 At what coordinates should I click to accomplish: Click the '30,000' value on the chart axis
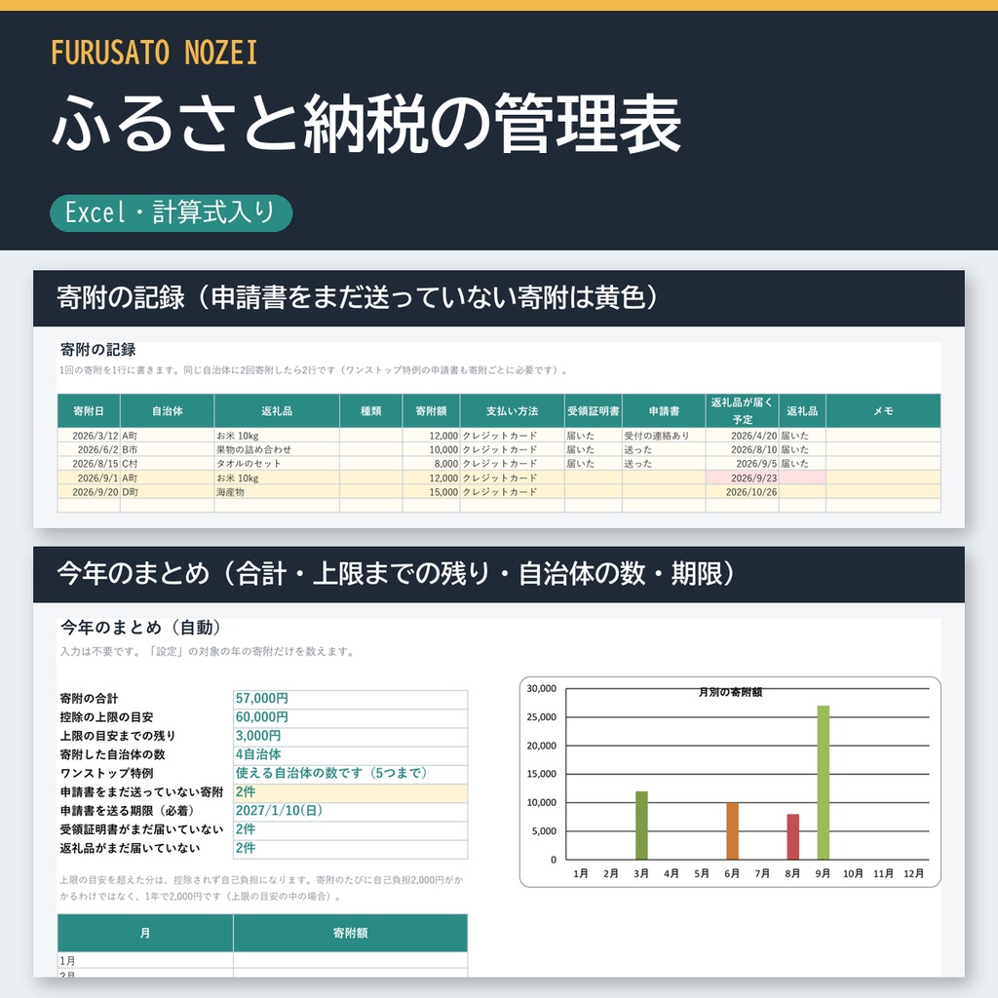(x=542, y=689)
